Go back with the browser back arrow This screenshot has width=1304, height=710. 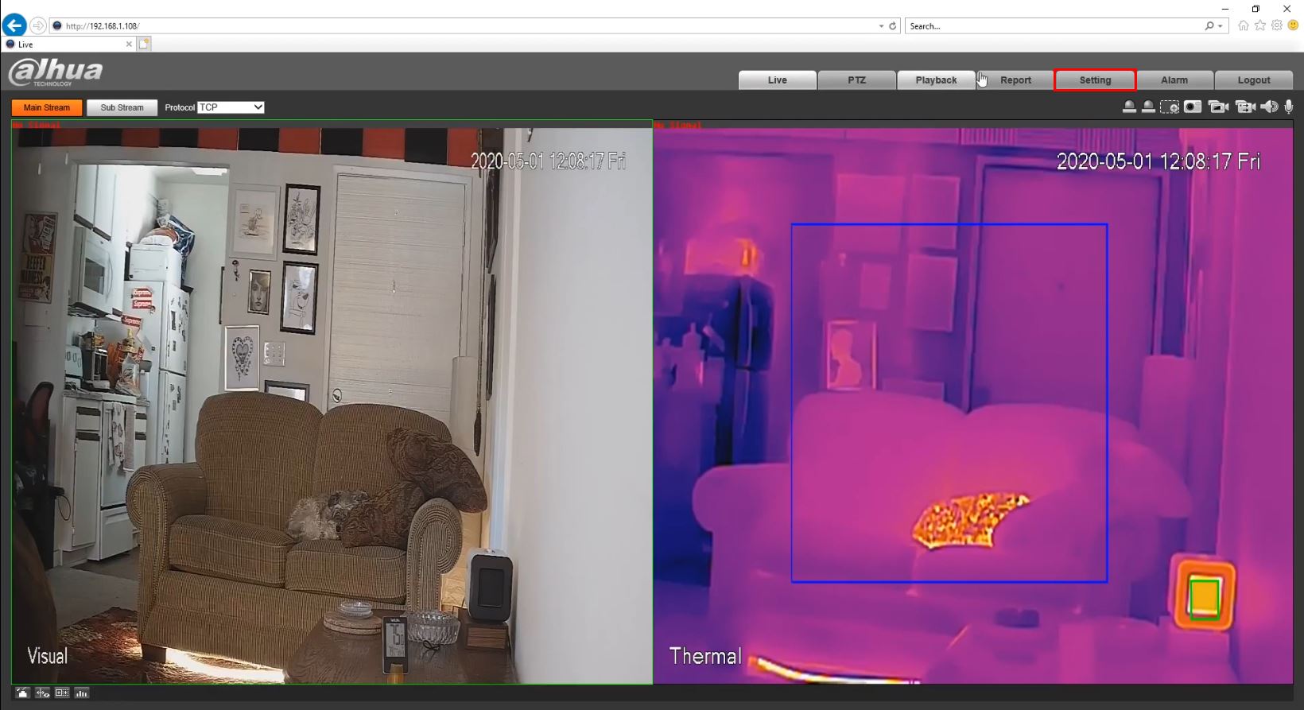pos(14,25)
